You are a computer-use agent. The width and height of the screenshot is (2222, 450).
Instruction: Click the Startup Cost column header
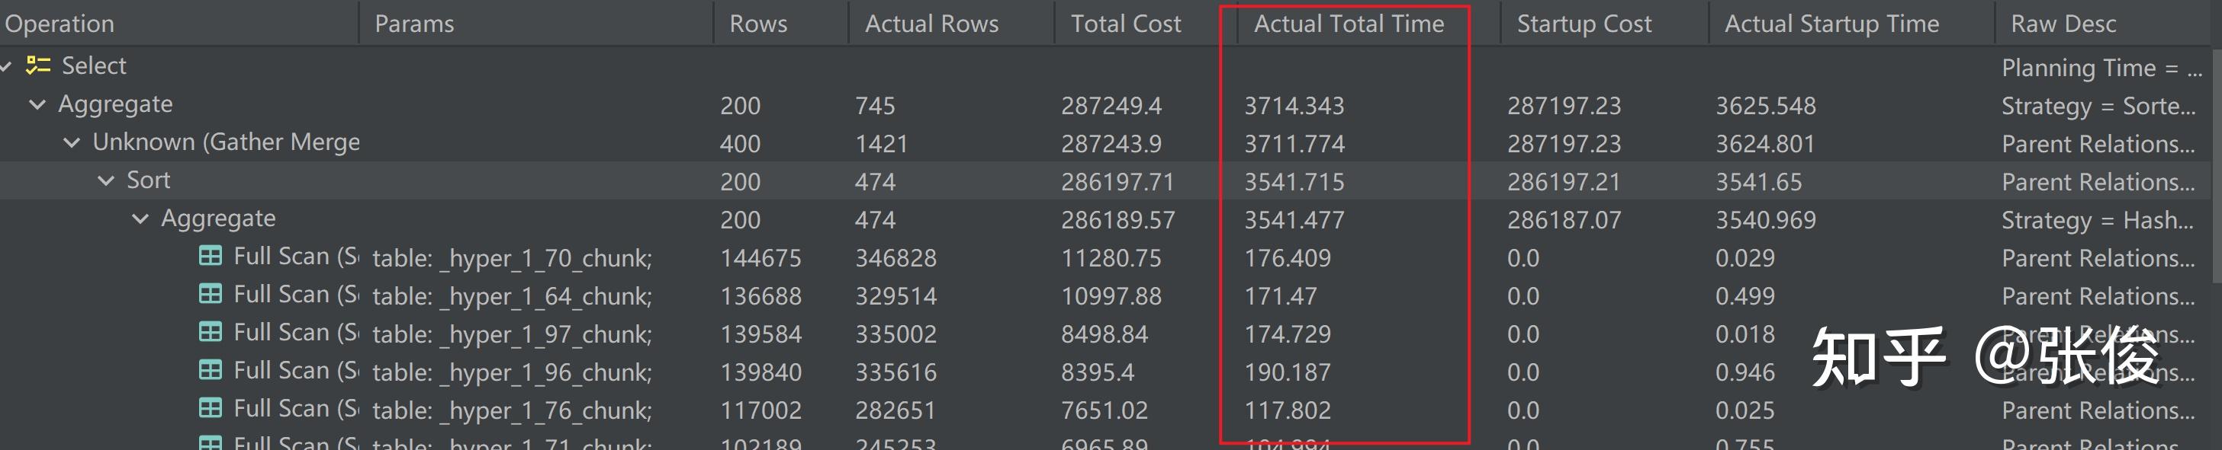tap(1584, 24)
